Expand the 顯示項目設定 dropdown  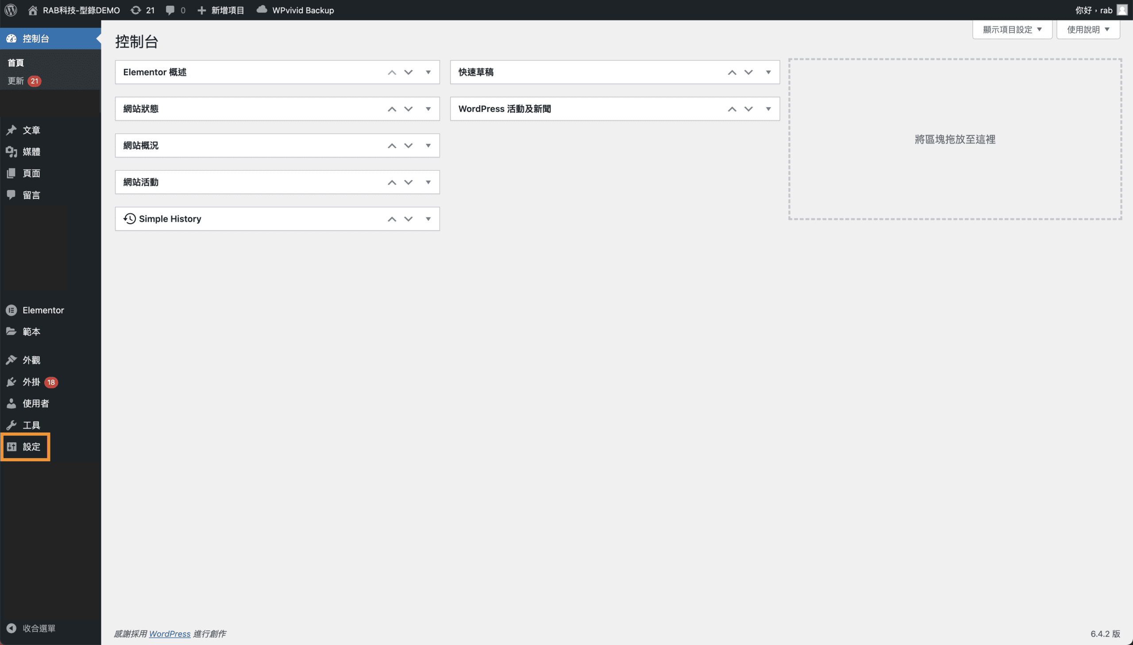(1012, 29)
